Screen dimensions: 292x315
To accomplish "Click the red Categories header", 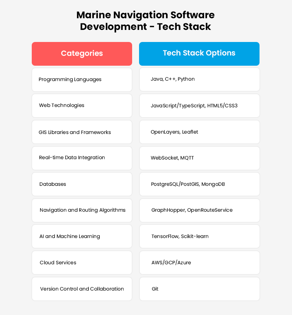I will tap(82, 54).
